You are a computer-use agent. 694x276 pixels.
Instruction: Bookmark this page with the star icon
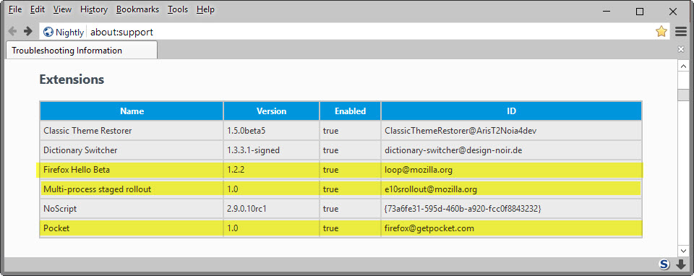tap(661, 31)
